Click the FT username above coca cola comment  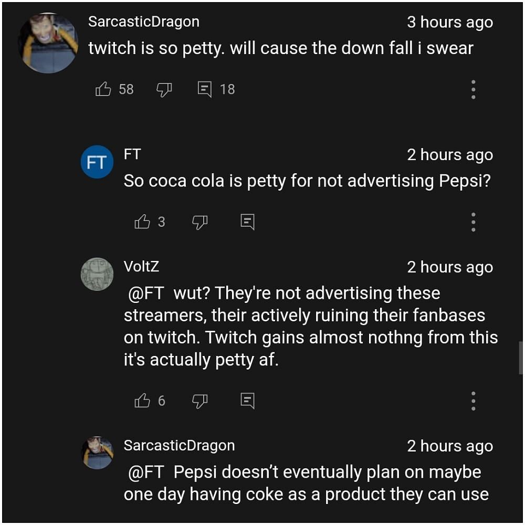(x=132, y=154)
